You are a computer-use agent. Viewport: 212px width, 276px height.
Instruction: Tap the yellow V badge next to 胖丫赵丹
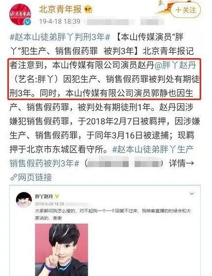(57, 196)
